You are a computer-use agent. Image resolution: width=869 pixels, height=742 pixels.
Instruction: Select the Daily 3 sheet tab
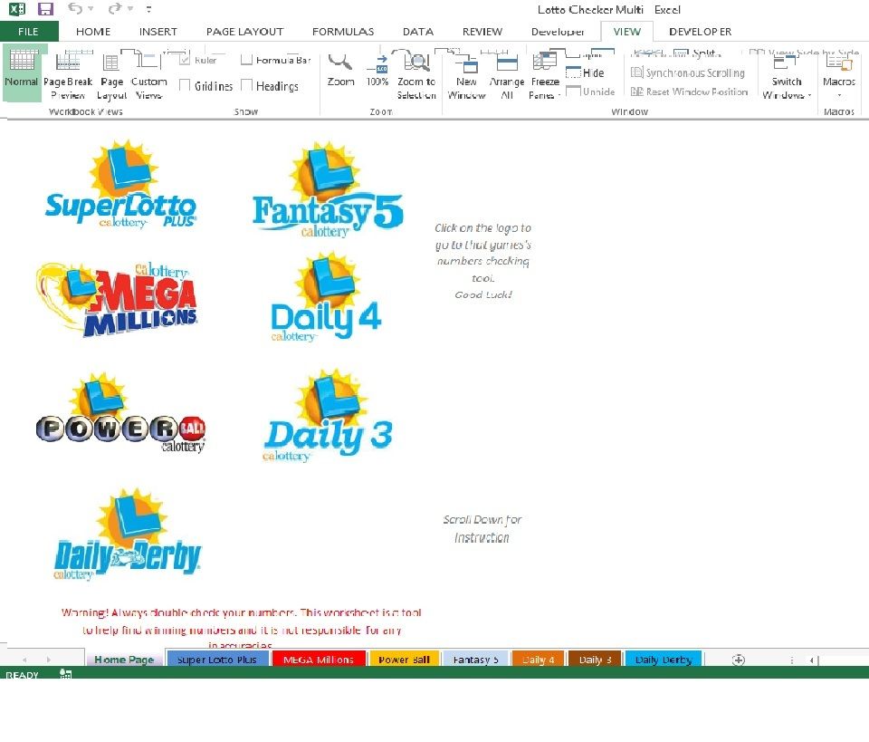[x=596, y=660]
